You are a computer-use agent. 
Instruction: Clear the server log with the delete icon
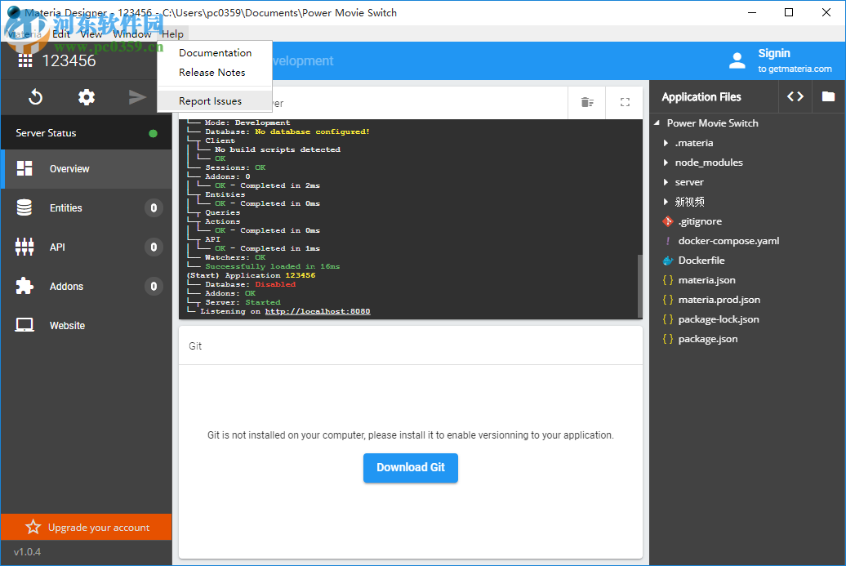[x=587, y=103]
